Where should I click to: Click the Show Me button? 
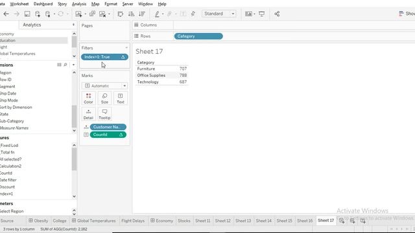click(407, 14)
